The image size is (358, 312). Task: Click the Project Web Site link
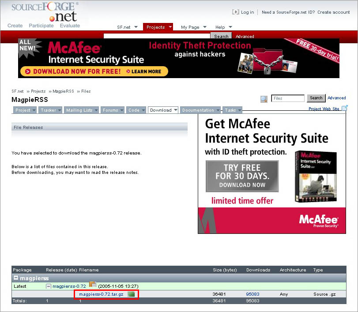tap(324, 109)
